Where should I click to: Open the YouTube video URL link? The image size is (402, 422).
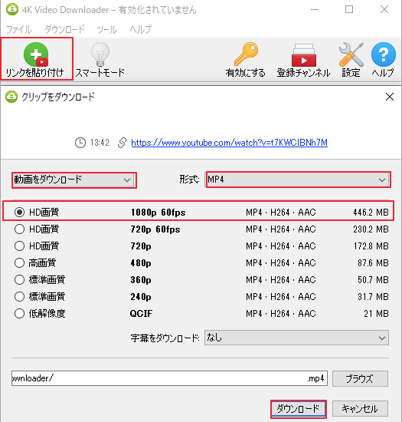tap(229, 143)
